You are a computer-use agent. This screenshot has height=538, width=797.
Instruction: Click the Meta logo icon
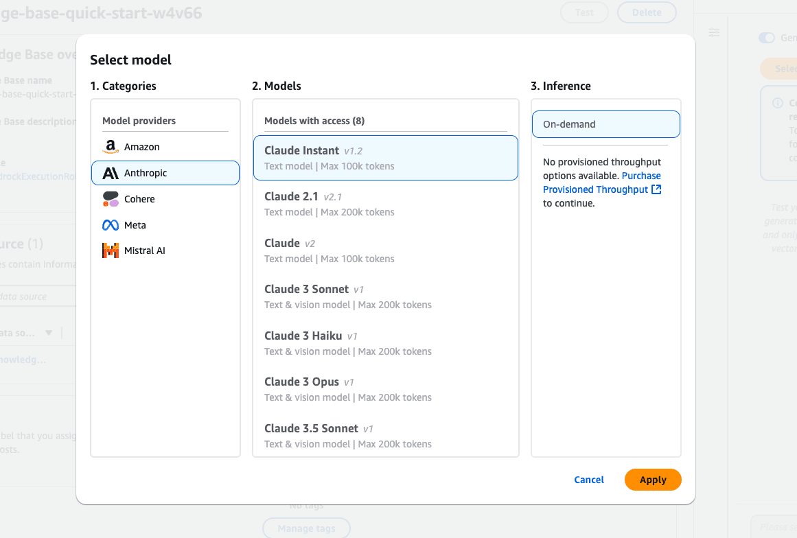click(x=111, y=225)
